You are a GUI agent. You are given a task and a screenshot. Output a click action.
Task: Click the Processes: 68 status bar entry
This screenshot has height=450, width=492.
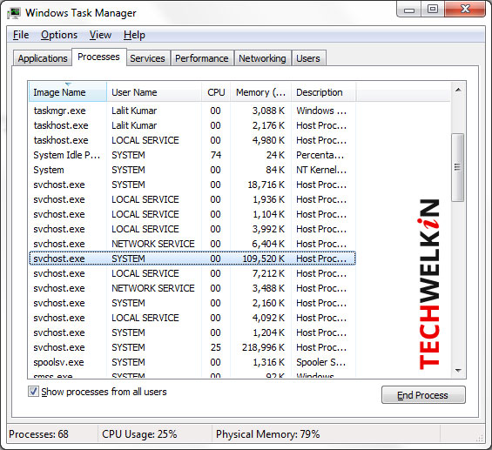(x=38, y=434)
